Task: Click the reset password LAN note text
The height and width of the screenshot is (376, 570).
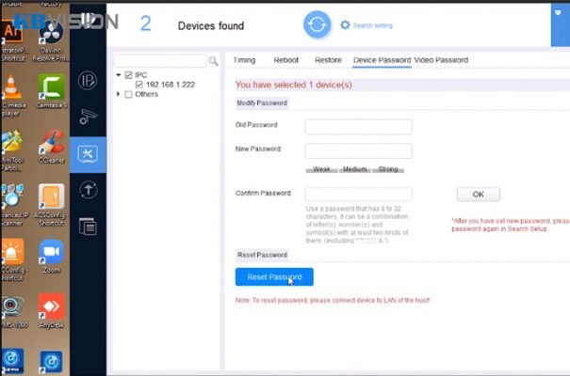Action: pyautogui.click(x=333, y=300)
